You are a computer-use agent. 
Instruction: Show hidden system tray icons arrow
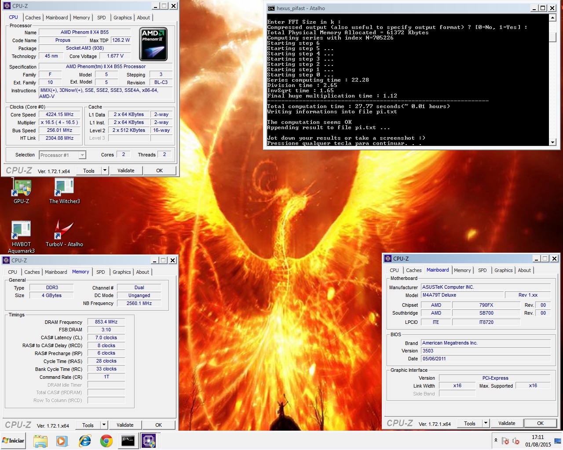click(496, 440)
